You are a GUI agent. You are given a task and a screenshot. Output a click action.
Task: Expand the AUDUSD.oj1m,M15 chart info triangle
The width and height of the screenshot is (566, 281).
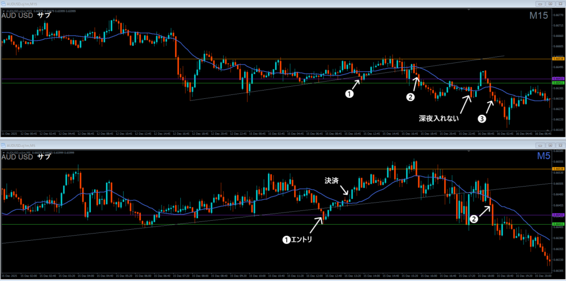[4, 11]
